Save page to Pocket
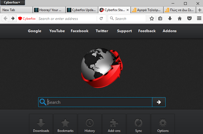The width and height of the screenshot is (203, 134). coord(189,18)
